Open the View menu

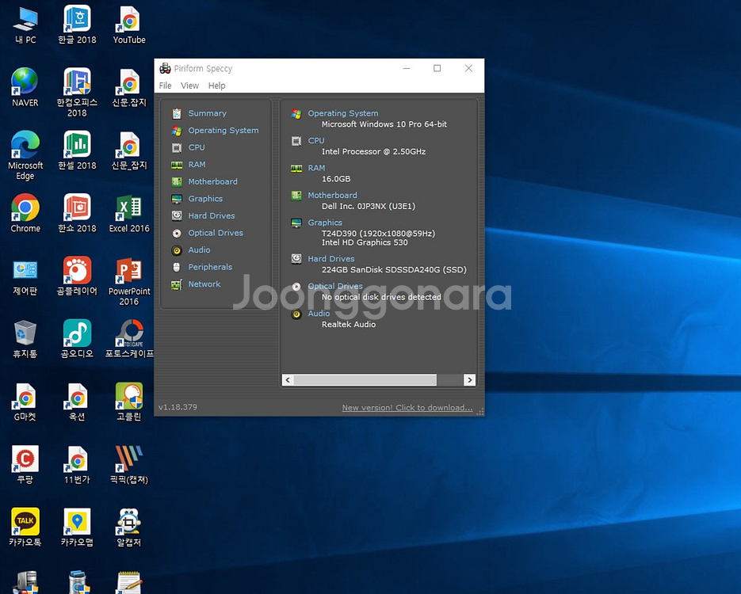click(x=189, y=86)
